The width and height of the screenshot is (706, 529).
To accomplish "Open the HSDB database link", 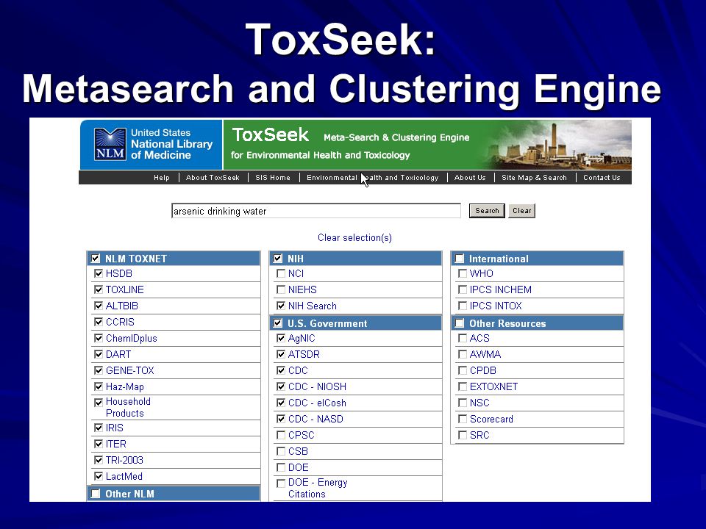I will [119, 273].
